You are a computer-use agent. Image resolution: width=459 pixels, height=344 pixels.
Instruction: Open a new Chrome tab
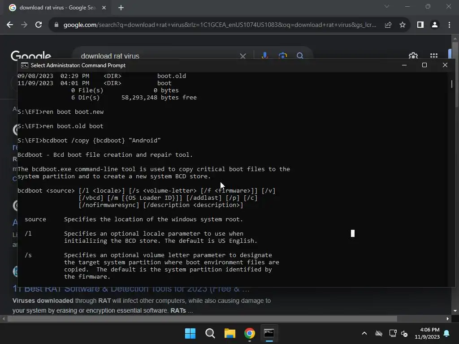(121, 8)
